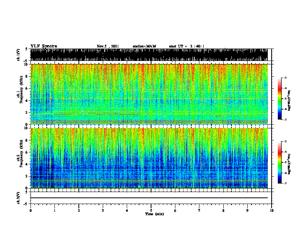
Task: Click the "0" tick on the time axis
Action: (31, 211)
